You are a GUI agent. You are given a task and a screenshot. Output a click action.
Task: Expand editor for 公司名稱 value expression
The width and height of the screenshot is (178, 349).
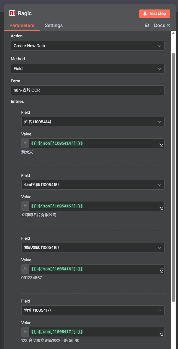[162, 208]
